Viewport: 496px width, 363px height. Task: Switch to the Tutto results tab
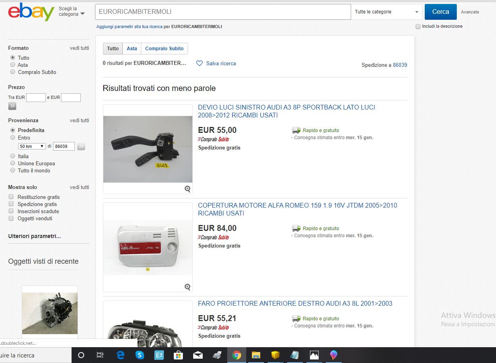click(113, 49)
